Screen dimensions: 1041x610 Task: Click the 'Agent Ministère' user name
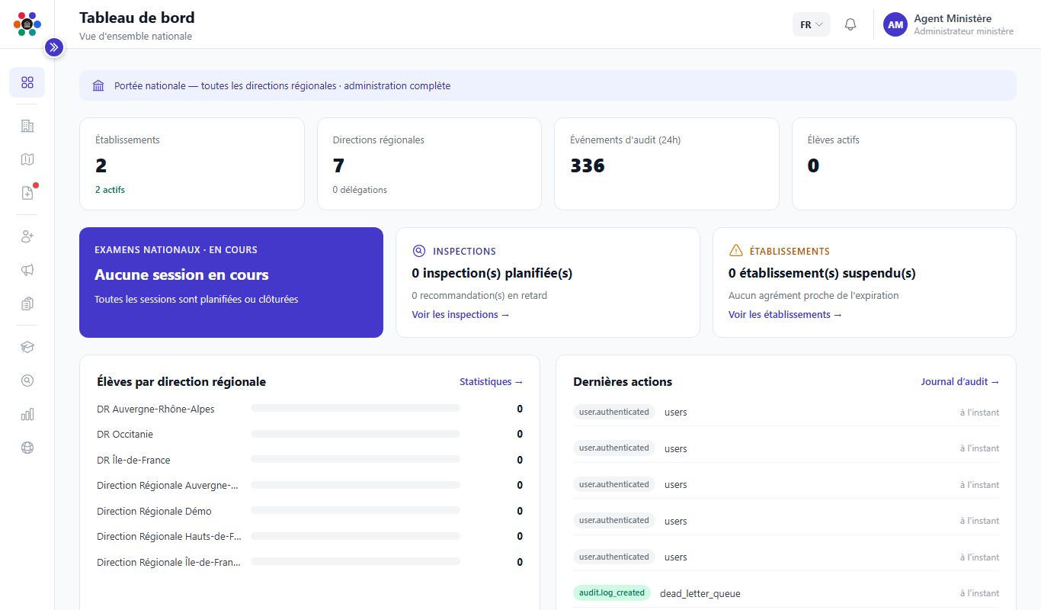(953, 18)
